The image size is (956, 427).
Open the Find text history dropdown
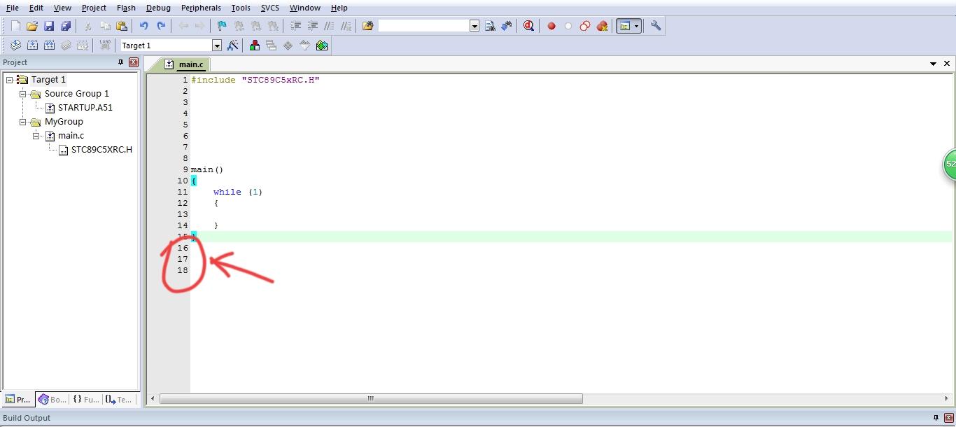point(475,26)
